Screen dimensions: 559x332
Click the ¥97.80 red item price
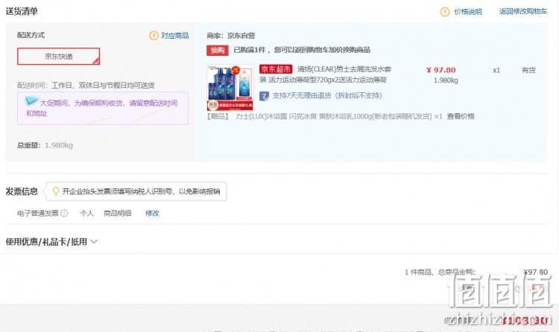pyautogui.click(x=441, y=70)
